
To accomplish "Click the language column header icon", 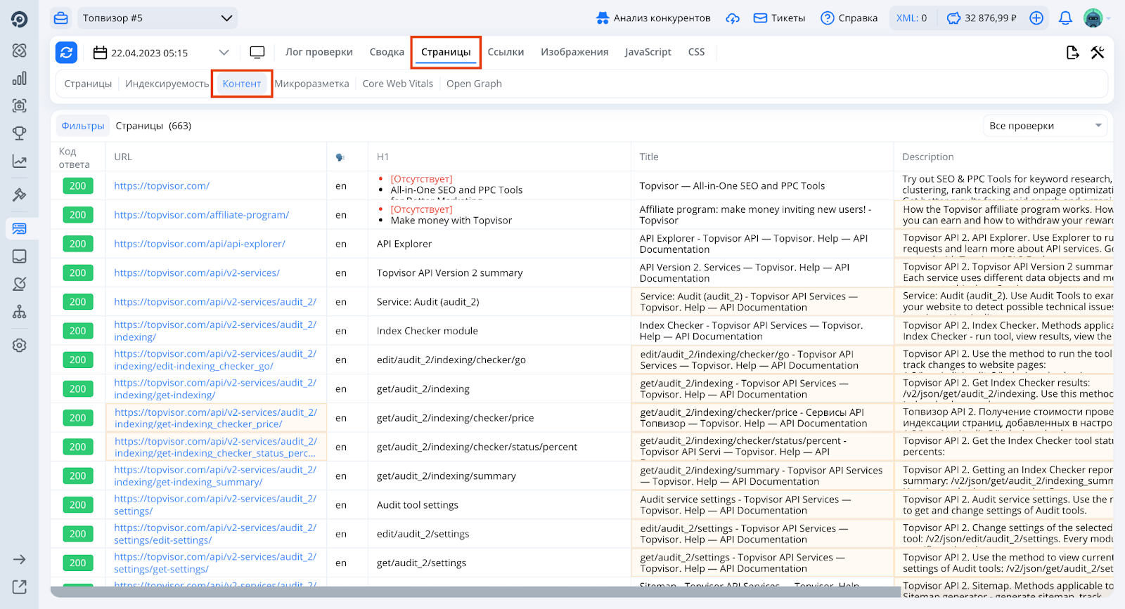I will pyautogui.click(x=340, y=157).
